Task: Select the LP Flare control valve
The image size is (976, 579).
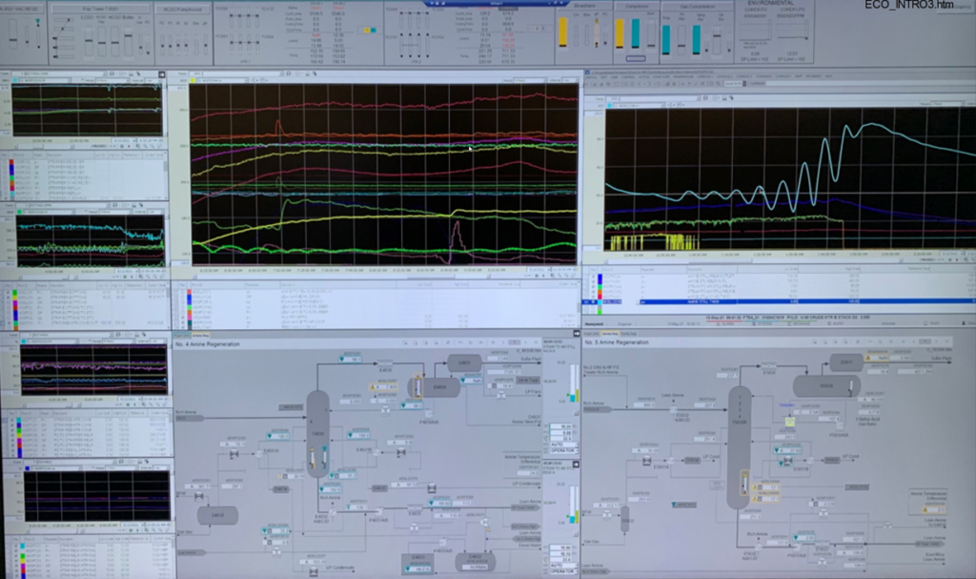Action: click(x=501, y=395)
